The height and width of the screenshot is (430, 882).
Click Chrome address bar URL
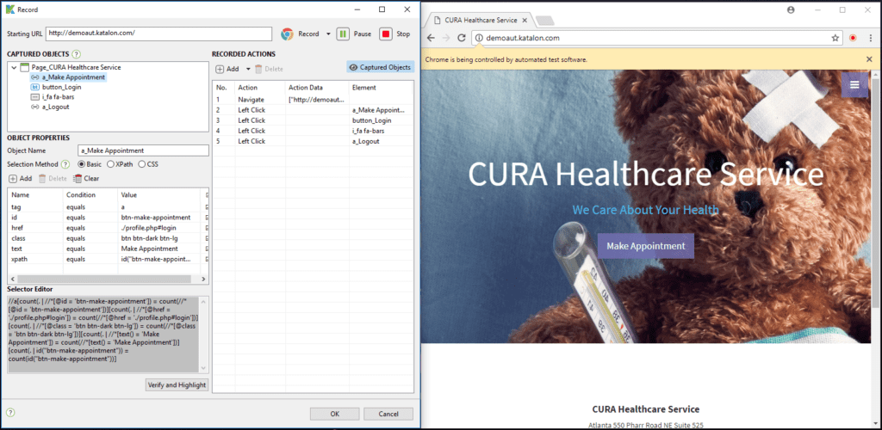[x=523, y=38]
